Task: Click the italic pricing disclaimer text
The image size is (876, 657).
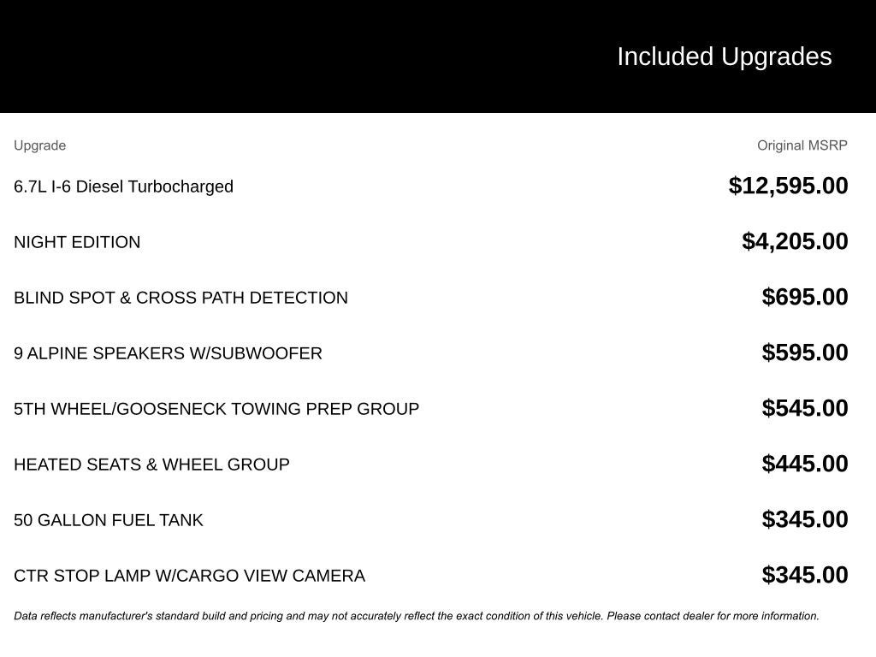Action: [416, 616]
